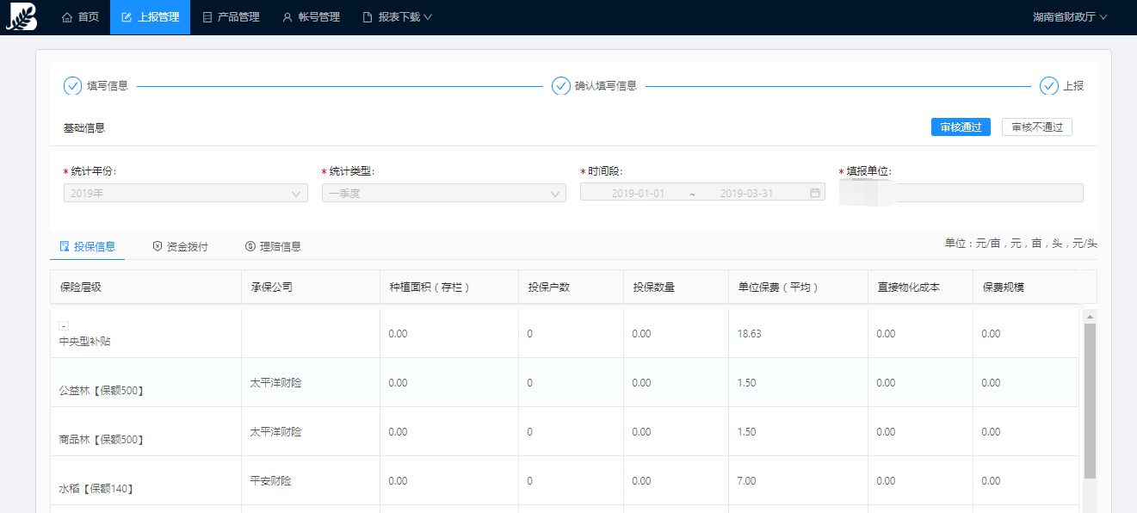Expand the 报表下载 dropdown menu
The height and width of the screenshot is (513, 1137).
click(x=397, y=17)
